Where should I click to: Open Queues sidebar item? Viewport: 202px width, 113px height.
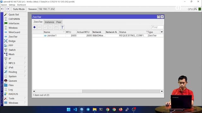pyautogui.click(x=13, y=81)
